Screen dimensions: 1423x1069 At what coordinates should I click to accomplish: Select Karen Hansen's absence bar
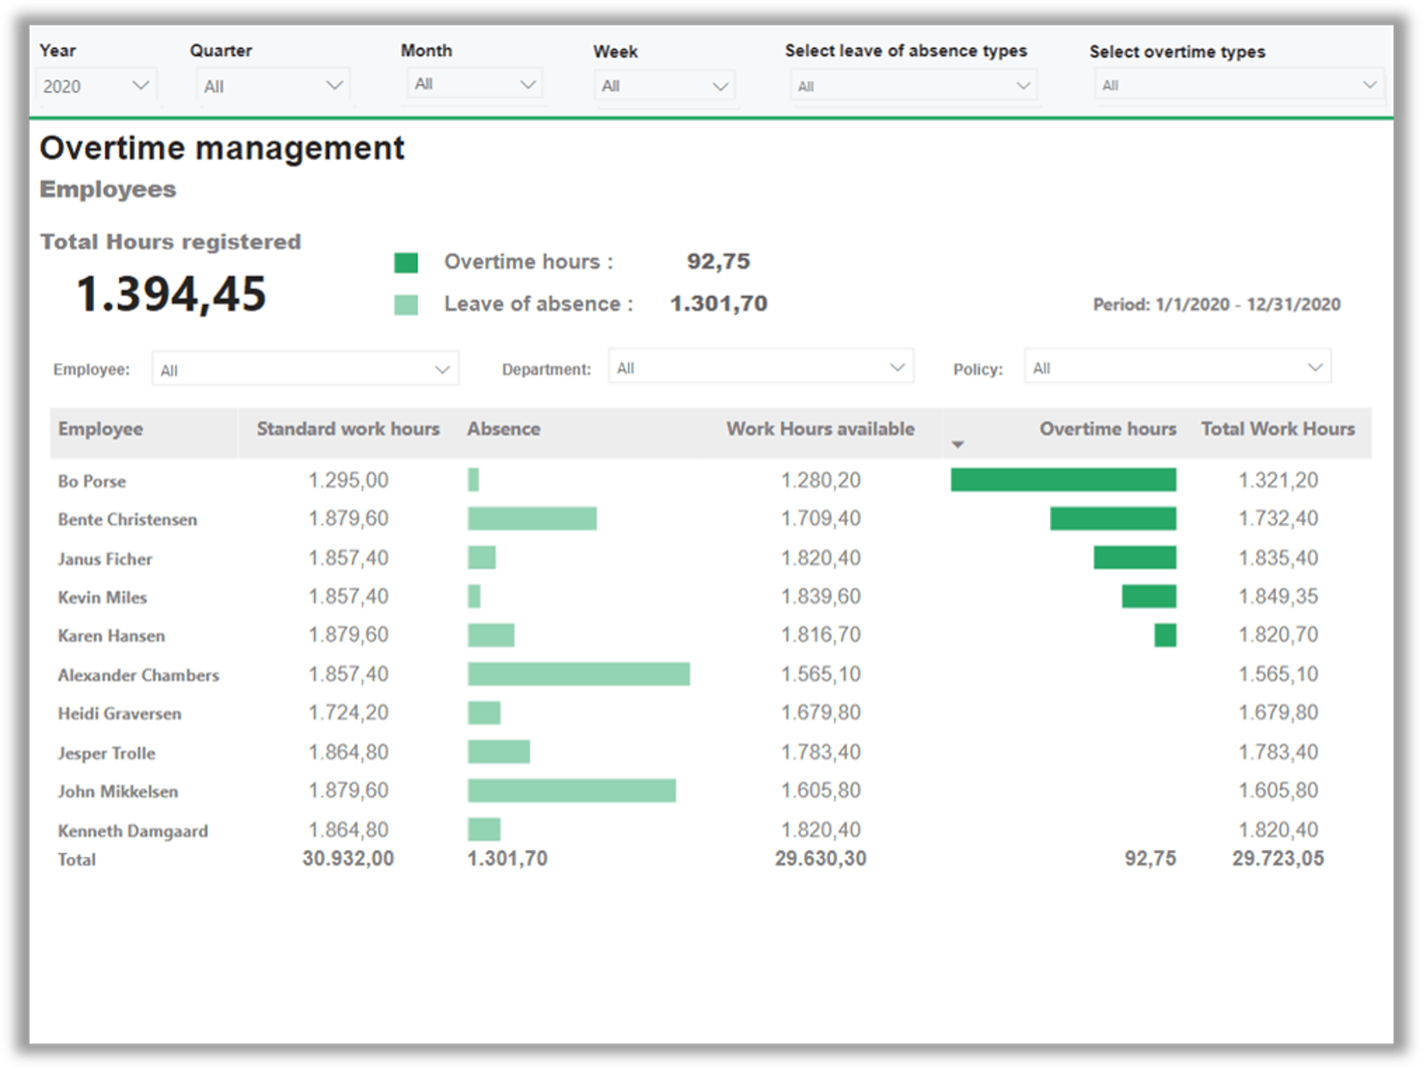click(491, 634)
